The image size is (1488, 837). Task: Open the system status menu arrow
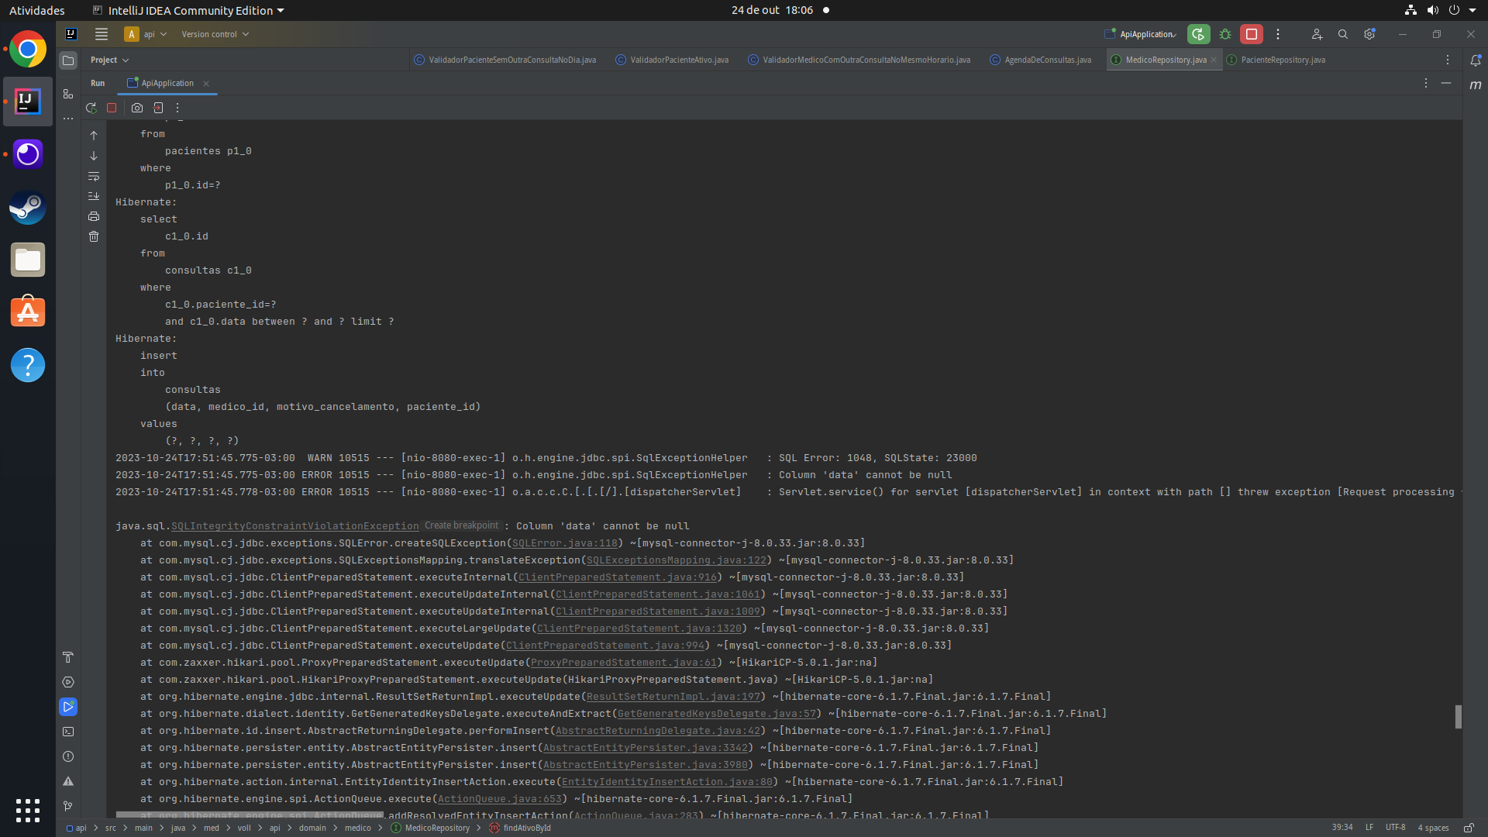click(x=1472, y=10)
